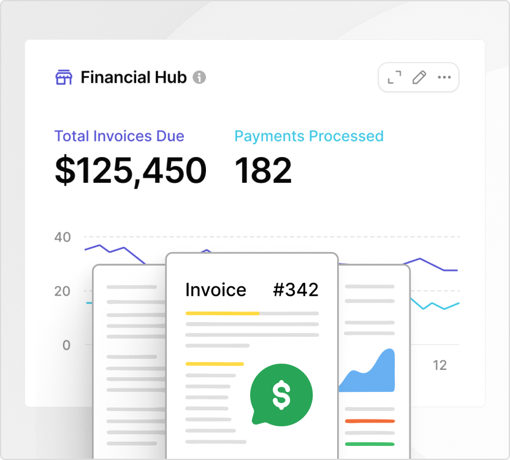Viewport: 510px width, 460px height.
Task: Click the 40 y-axis label
Action: pos(63,237)
